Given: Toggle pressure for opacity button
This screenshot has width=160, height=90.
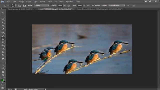Looking at the screenshot, I should coord(69,5).
